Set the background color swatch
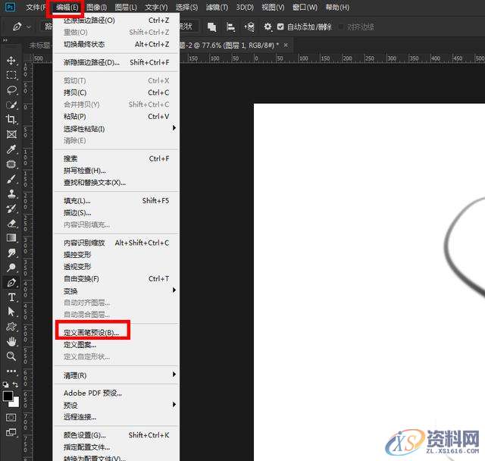 click(x=15, y=403)
